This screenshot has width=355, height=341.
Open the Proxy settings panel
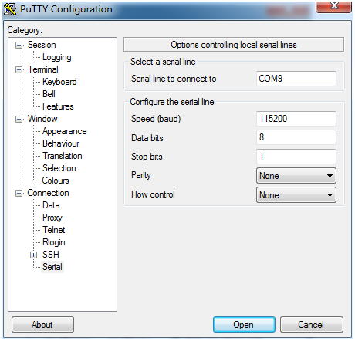coord(52,218)
